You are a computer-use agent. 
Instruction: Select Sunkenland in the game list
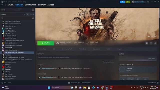coord(8,48)
